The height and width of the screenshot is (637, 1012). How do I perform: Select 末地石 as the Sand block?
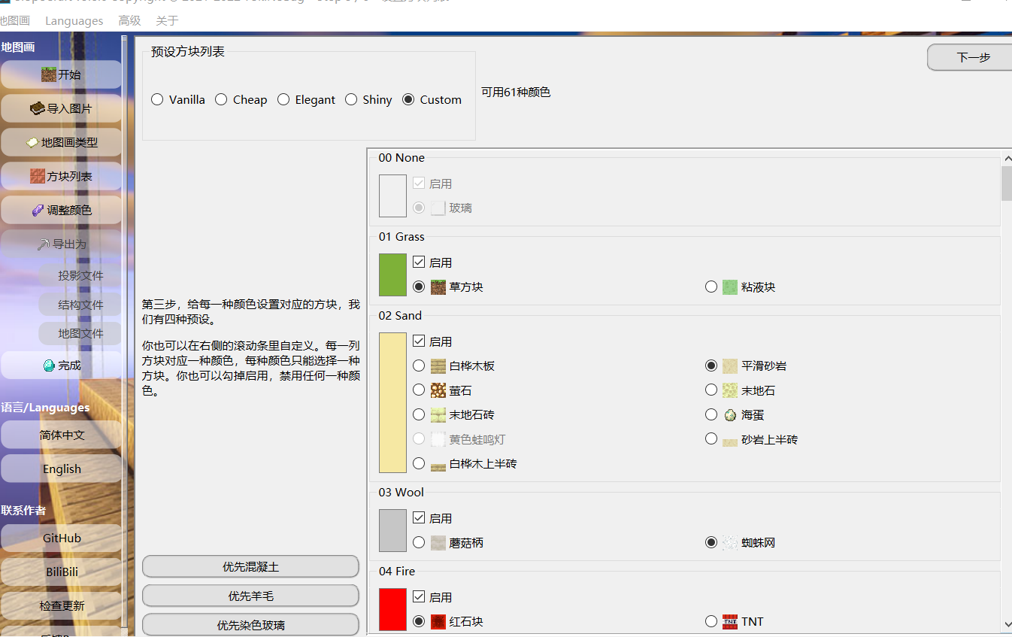click(711, 390)
